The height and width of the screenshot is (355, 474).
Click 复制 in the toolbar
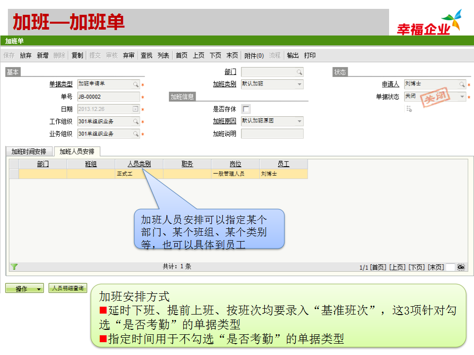click(77, 55)
